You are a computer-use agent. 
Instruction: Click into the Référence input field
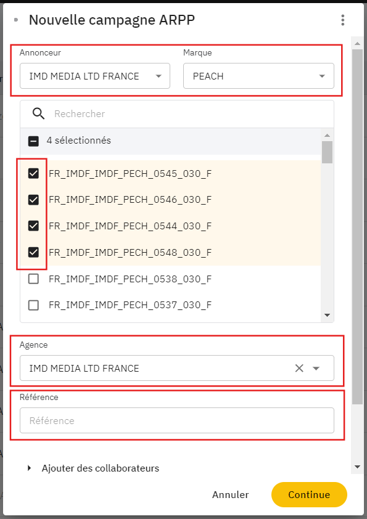click(x=177, y=420)
